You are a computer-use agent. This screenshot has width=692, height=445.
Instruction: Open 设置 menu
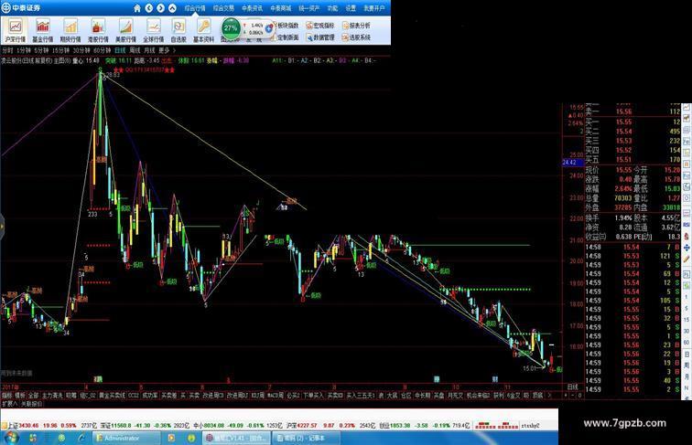(351, 8)
